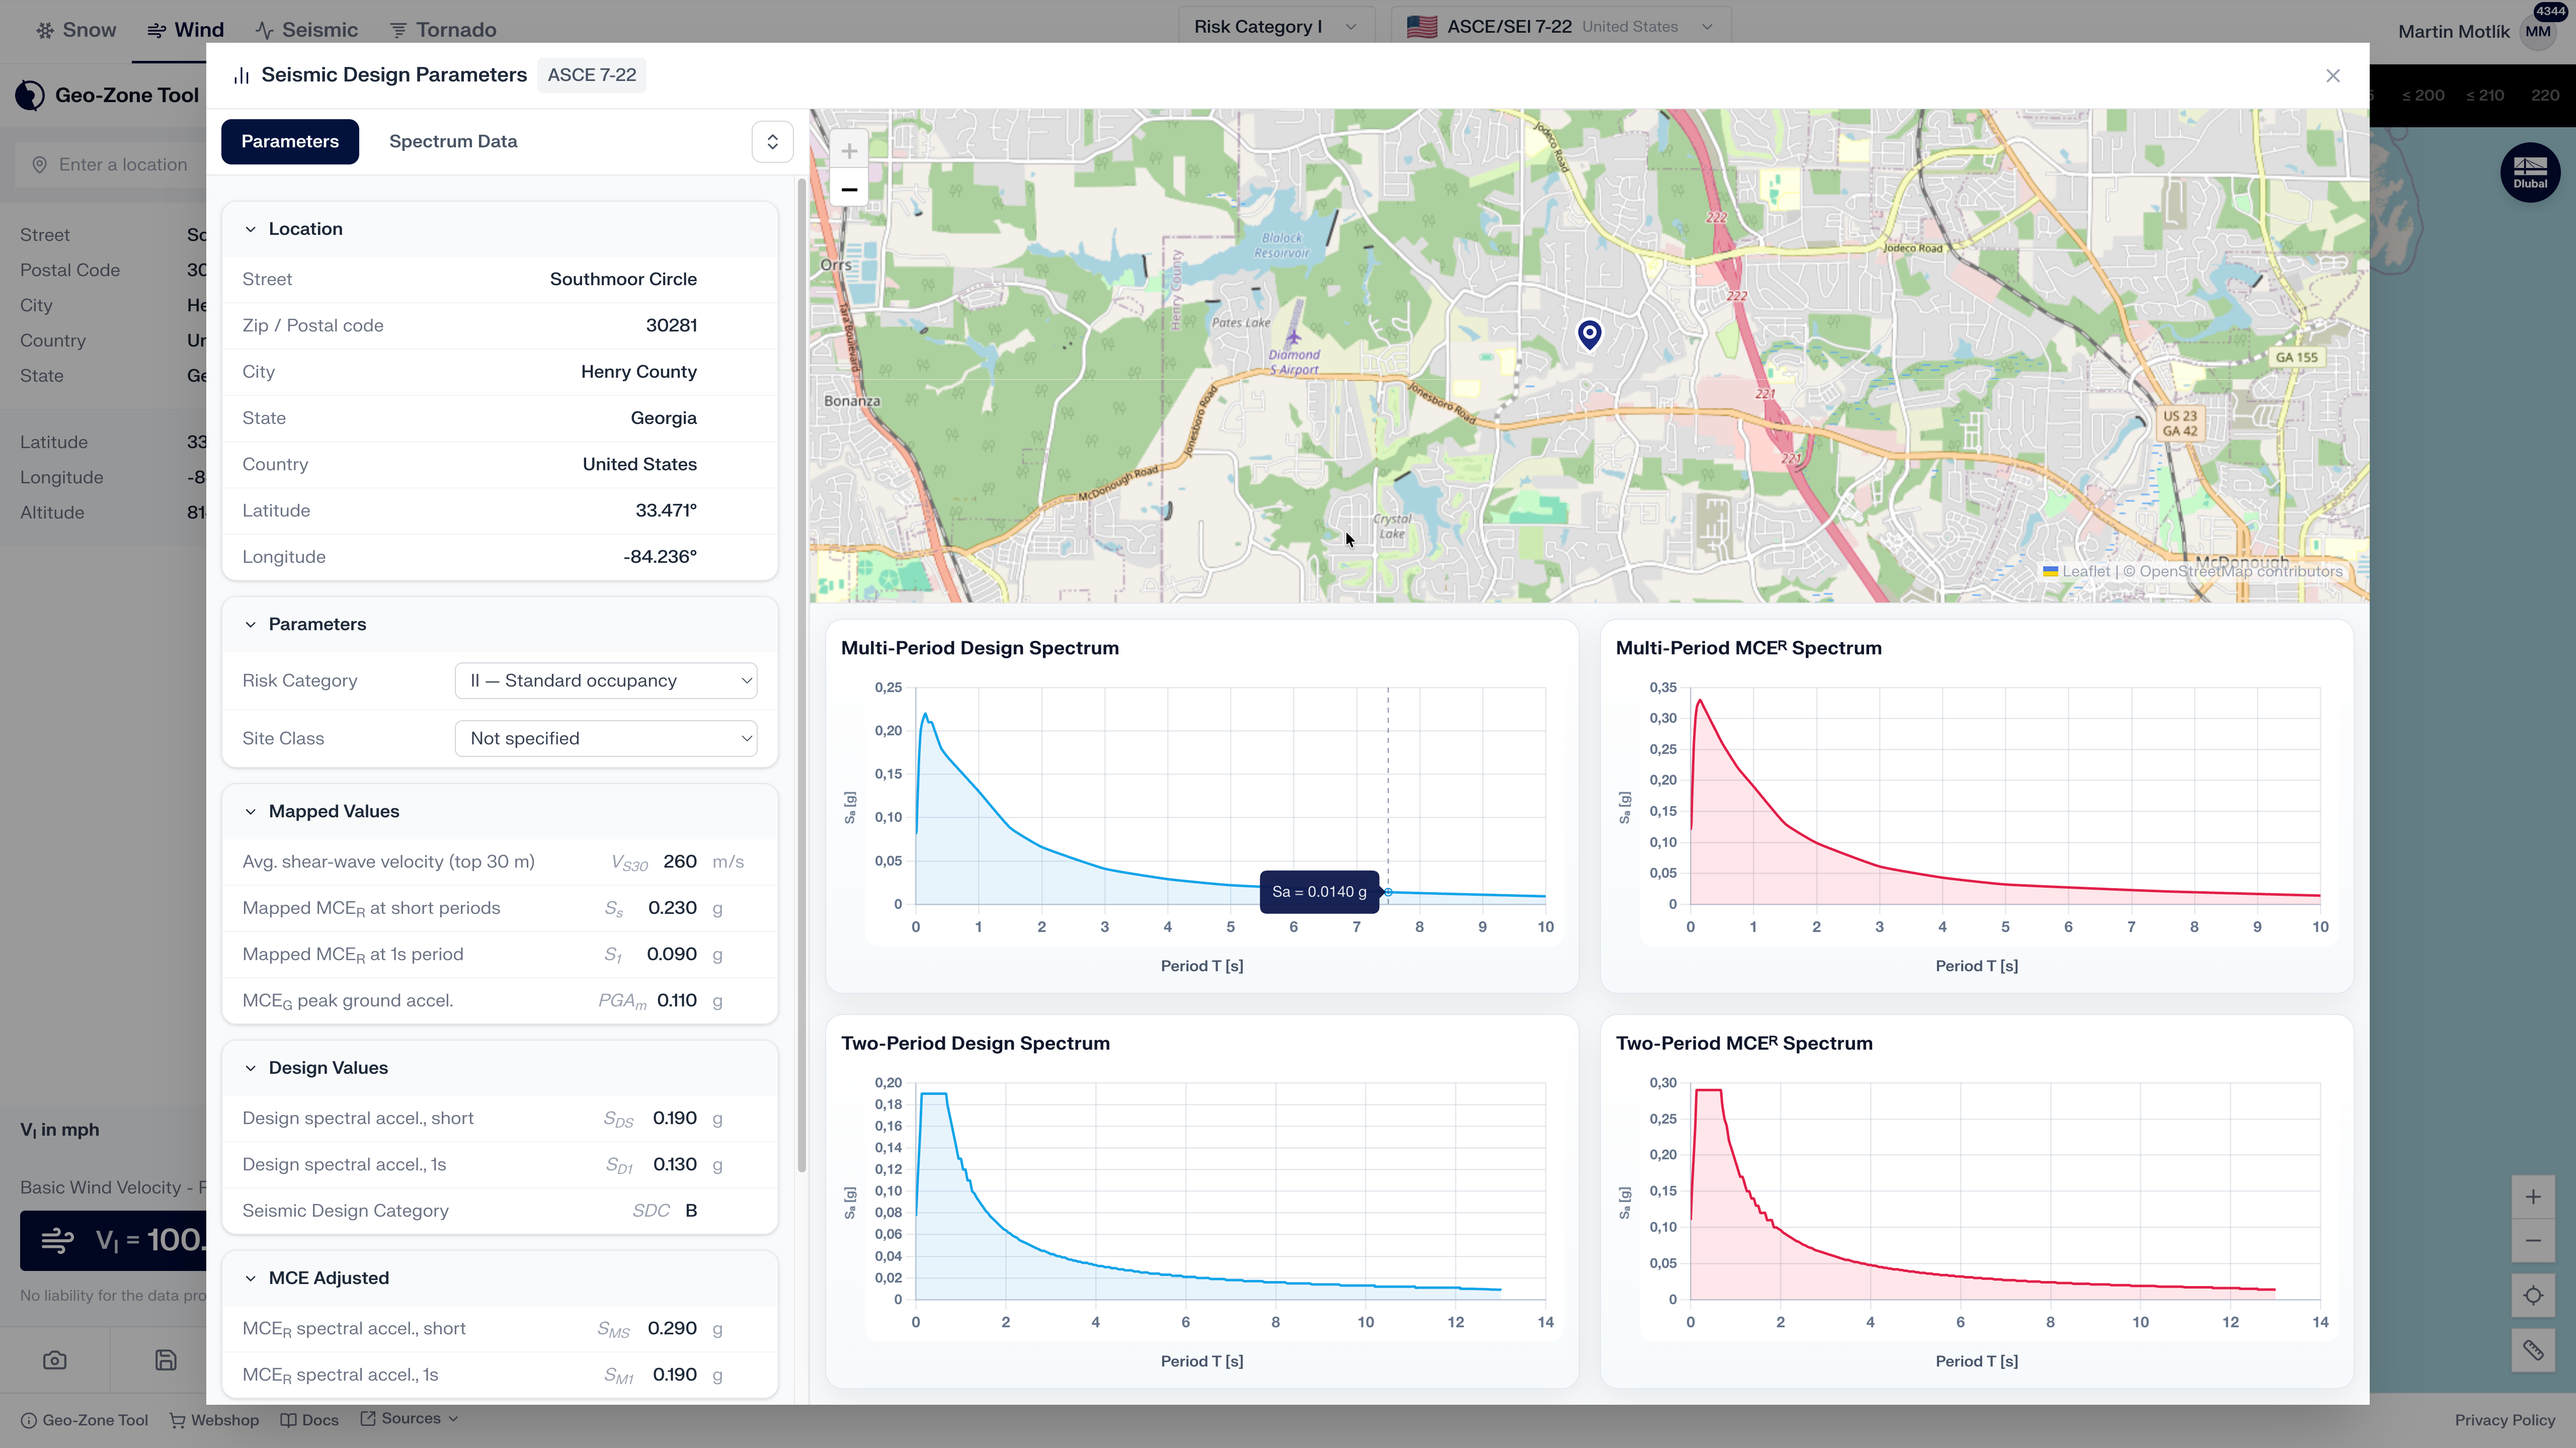
Task: Click the location pin icon in search field
Action: 39,165
